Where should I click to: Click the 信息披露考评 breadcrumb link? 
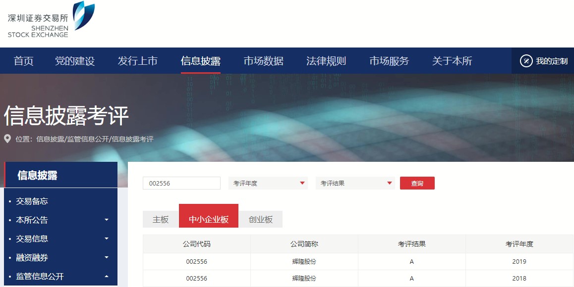[x=132, y=139]
